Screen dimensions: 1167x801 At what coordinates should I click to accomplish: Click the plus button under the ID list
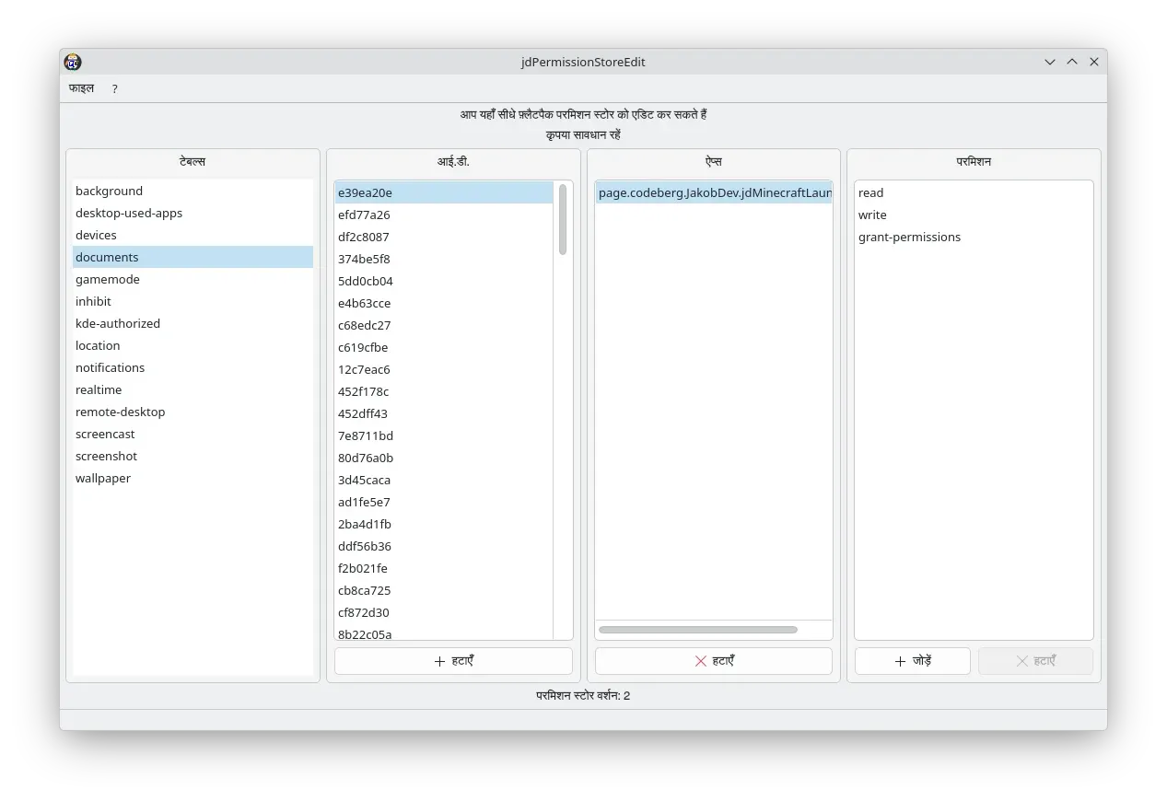[453, 661]
